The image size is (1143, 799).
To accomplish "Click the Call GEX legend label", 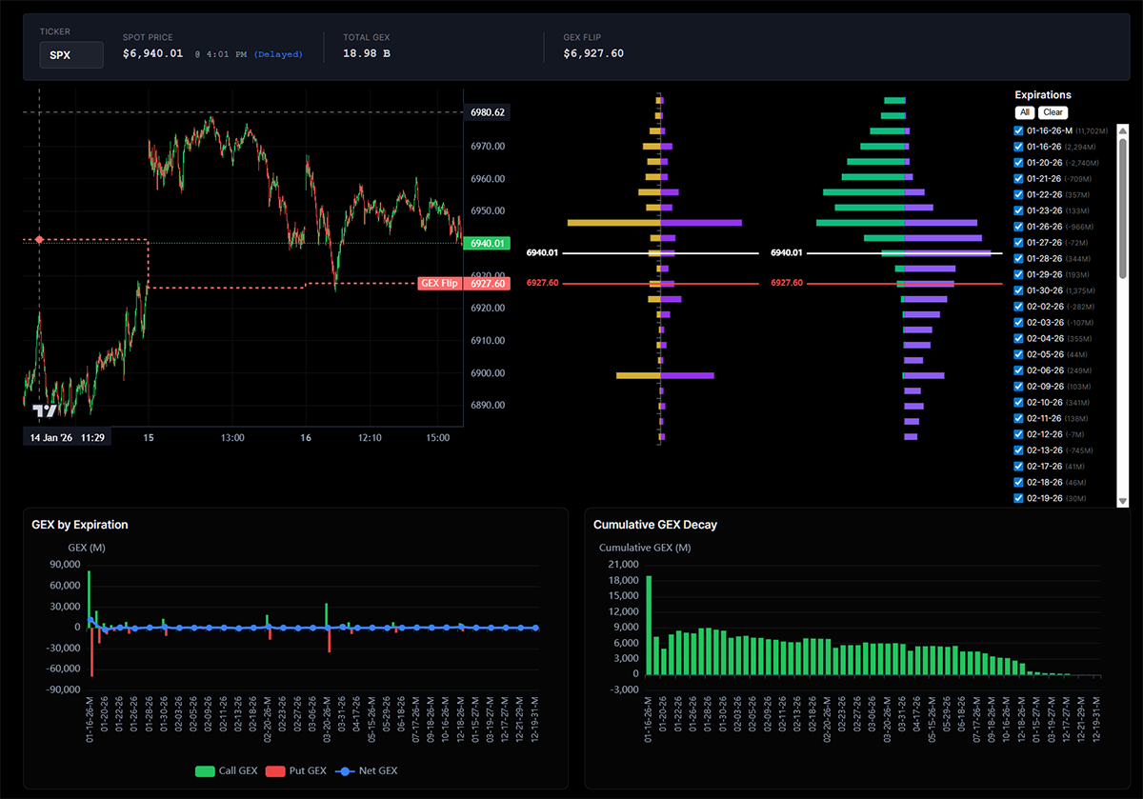I will (239, 770).
